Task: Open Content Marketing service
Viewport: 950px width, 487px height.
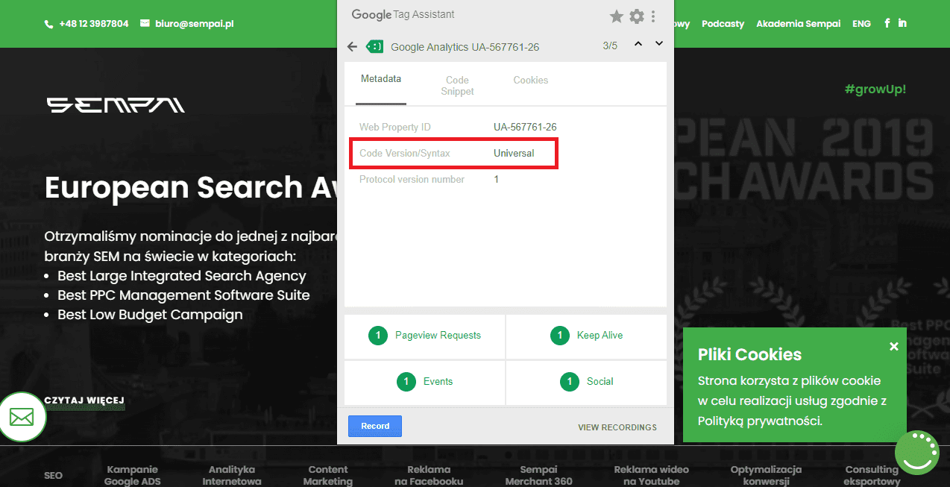Action: (x=328, y=475)
